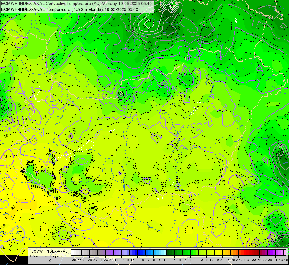This screenshot has height=265, width=289.
Task: Click the legend heading 'ECMWF-INDEX-ANAL'
Action: (x=49, y=251)
